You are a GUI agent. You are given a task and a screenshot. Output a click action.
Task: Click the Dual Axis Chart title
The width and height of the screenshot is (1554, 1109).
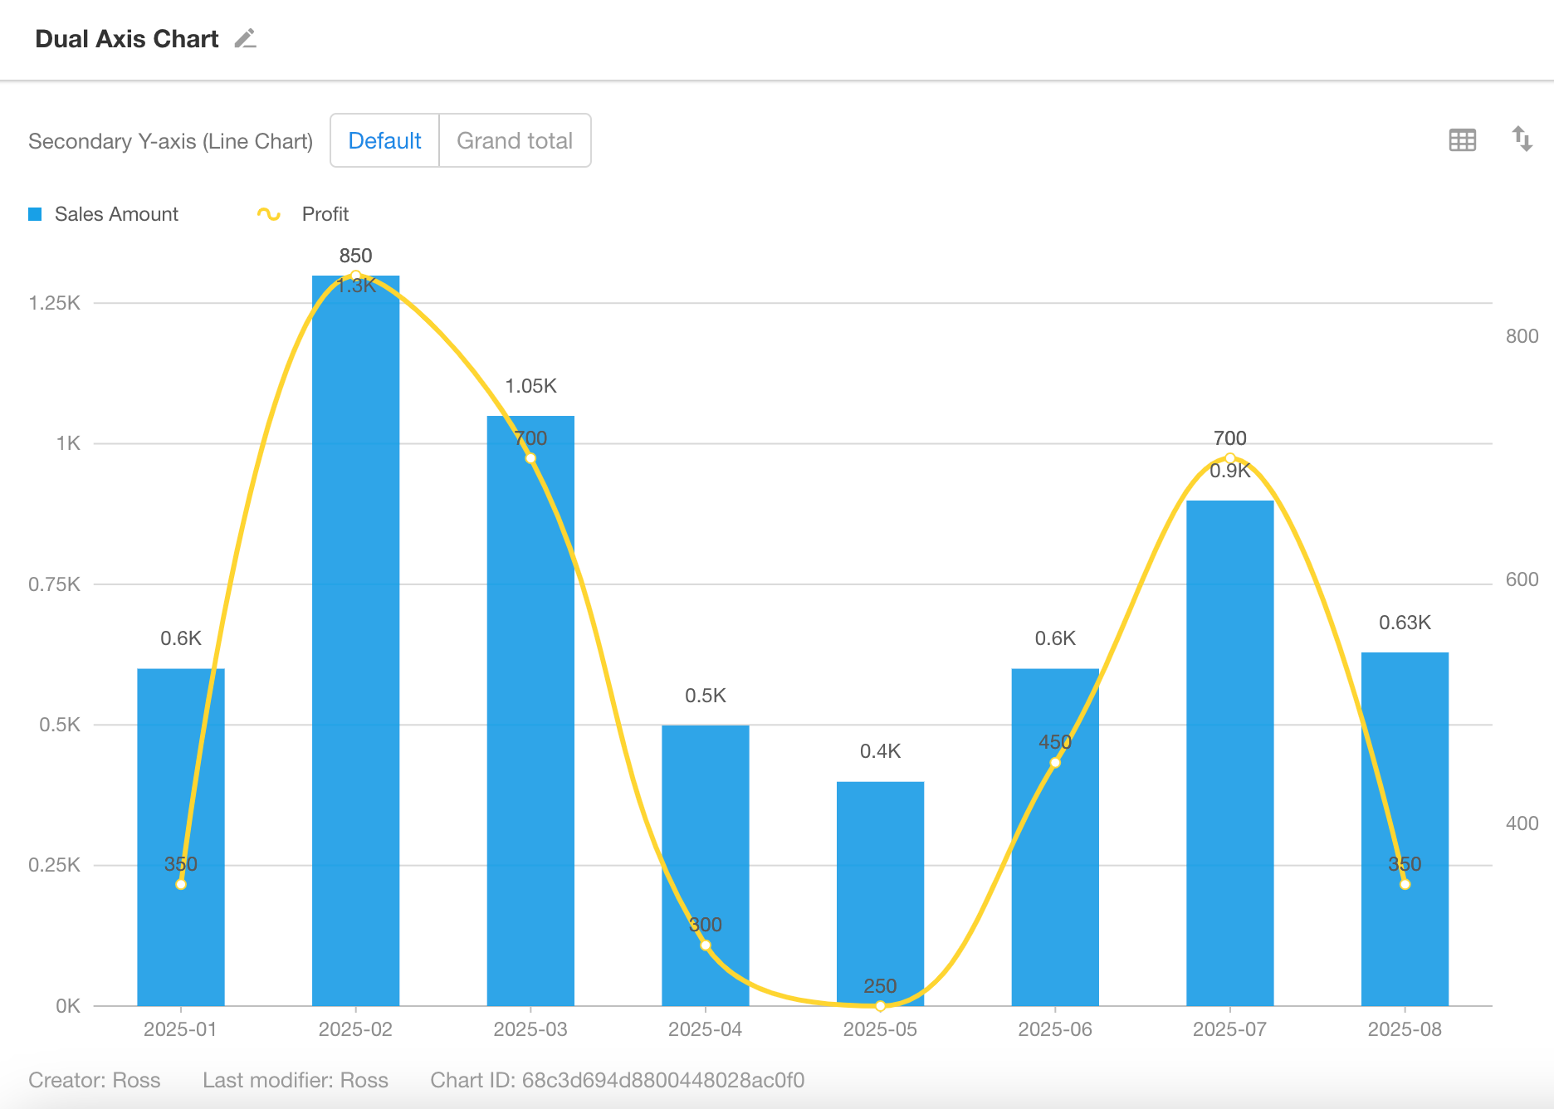click(127, 39)
